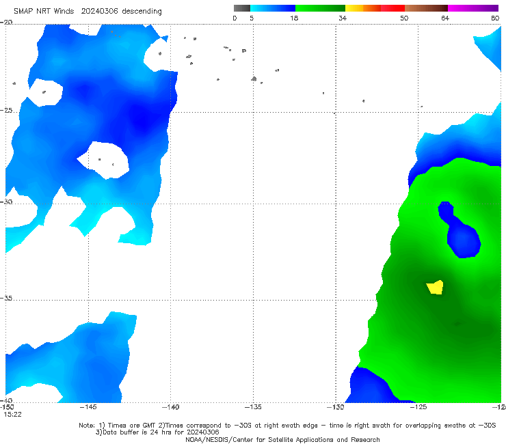Click the latitude label '-30'
The image size is (506, 444).
pyautogui.click(x=6, y=202)
